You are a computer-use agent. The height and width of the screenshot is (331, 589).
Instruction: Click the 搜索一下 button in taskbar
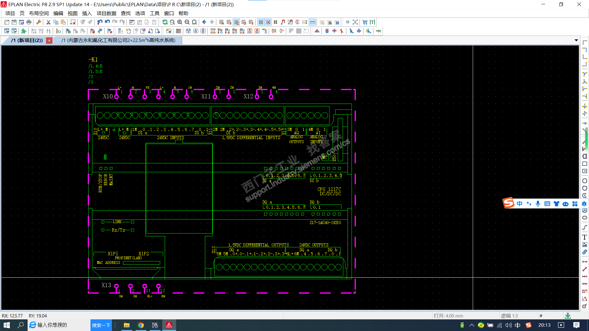tap(101, 325)
